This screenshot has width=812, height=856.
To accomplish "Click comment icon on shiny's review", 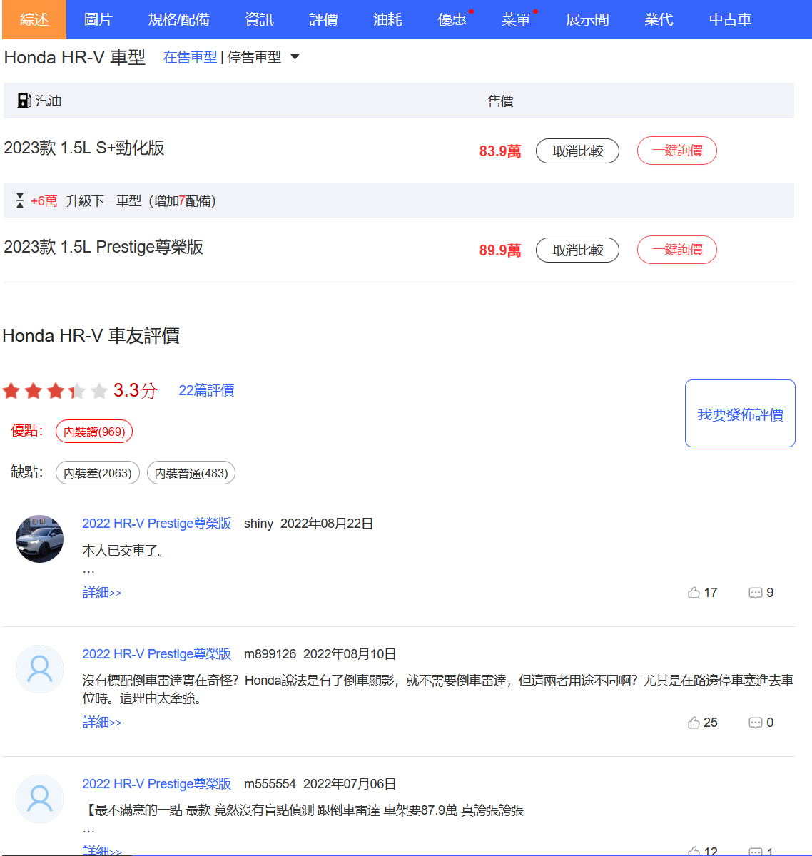I will pyautogui.click(x=755, y=593).
